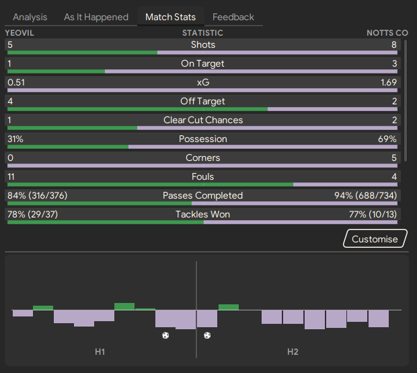417x373 pixels.
Task: Click the H2 half label
Action: pos(293,352)
